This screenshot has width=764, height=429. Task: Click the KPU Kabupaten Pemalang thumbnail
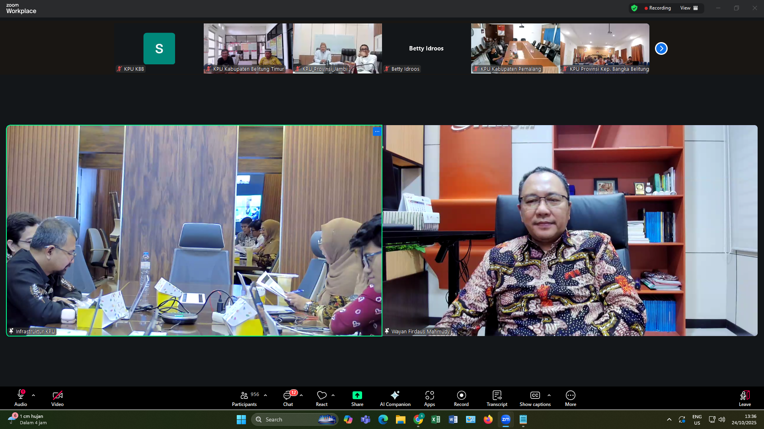(x=515, y=48)
